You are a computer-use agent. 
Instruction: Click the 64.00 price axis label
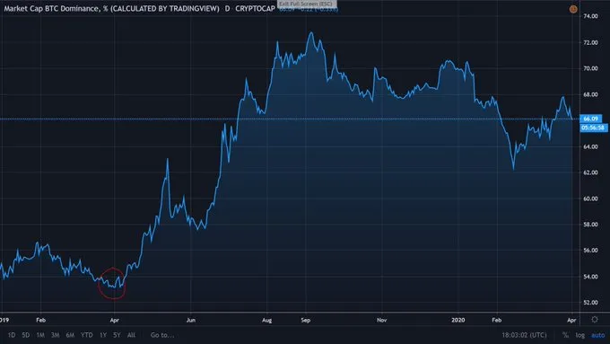coord(590,146)
